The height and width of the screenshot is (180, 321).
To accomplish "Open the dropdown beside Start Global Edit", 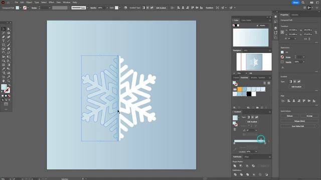I will pyautogui.click(x=316, y=126).
